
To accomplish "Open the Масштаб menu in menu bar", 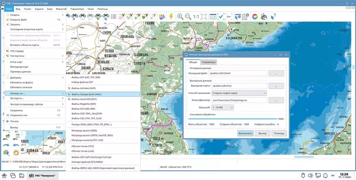I will [61, 9].
